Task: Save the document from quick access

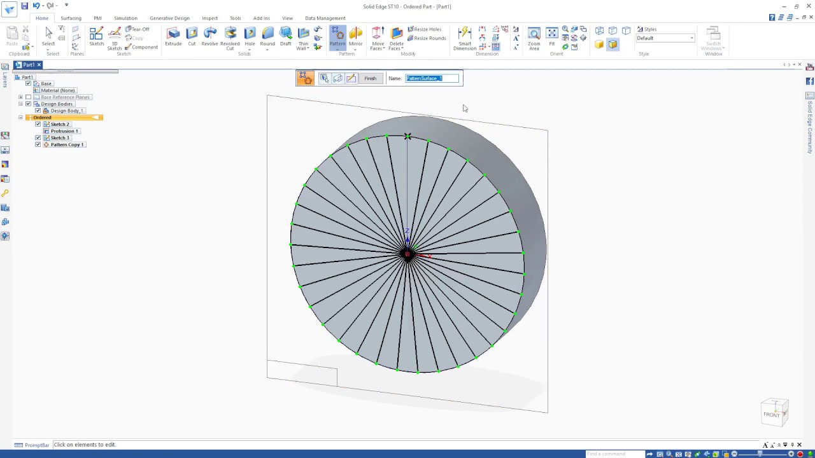Action: 24,6
